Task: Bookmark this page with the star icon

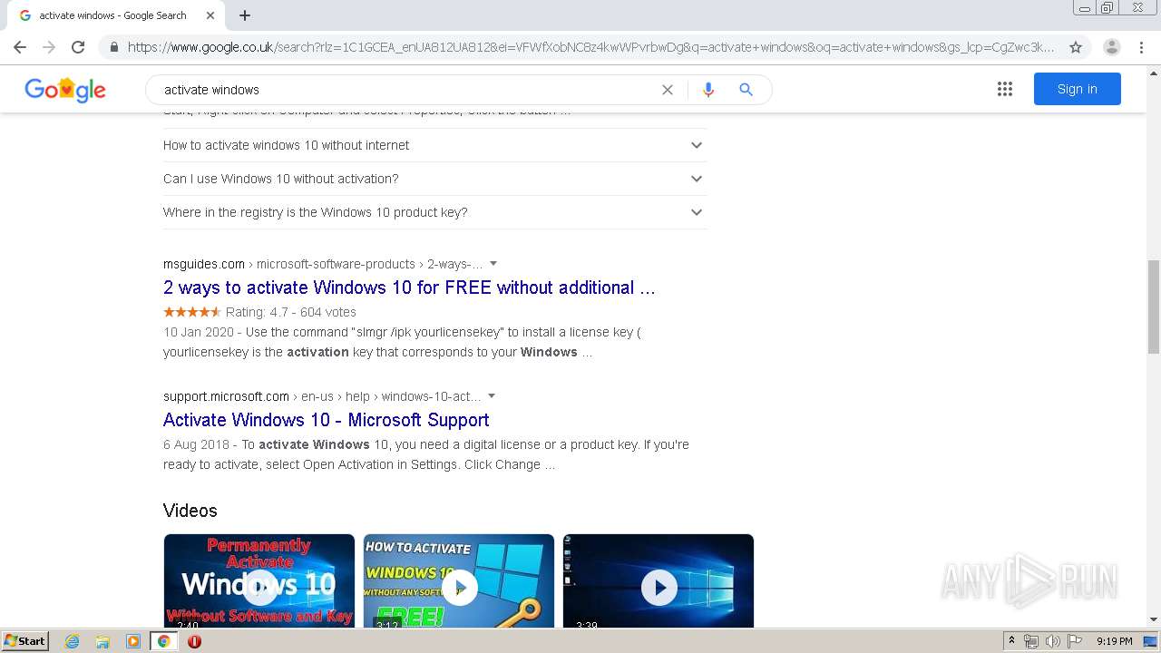Action: (1076, 47)
